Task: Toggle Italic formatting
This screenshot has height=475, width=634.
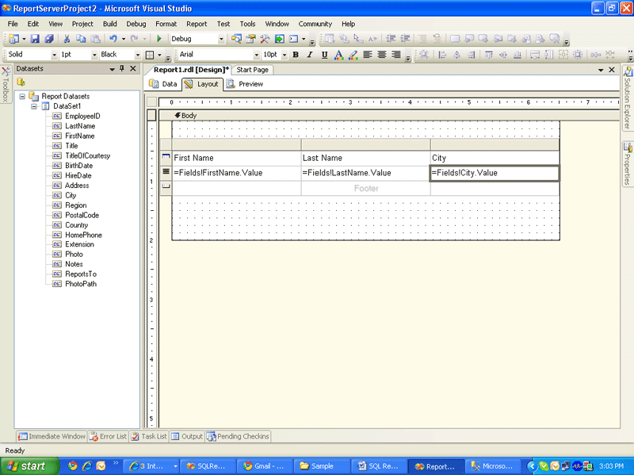Action: pos(310,55)
